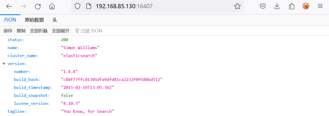Image resolution: width=329 pixels, height=116 pixels.
Task: Click the 保存 save button
Action: click(x=8, y=31)
